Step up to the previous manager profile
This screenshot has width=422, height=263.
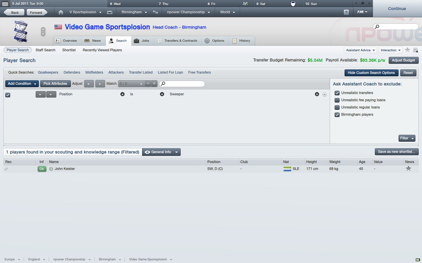point(43,30)
